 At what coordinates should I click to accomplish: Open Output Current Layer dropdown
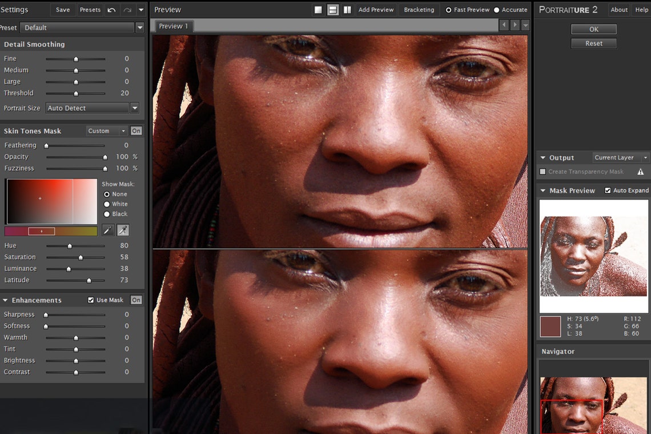tap(620, 158)
